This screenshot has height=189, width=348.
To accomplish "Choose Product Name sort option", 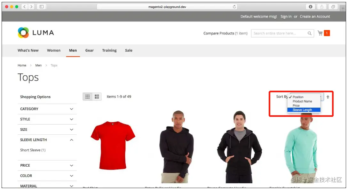I will click(304, 101).
